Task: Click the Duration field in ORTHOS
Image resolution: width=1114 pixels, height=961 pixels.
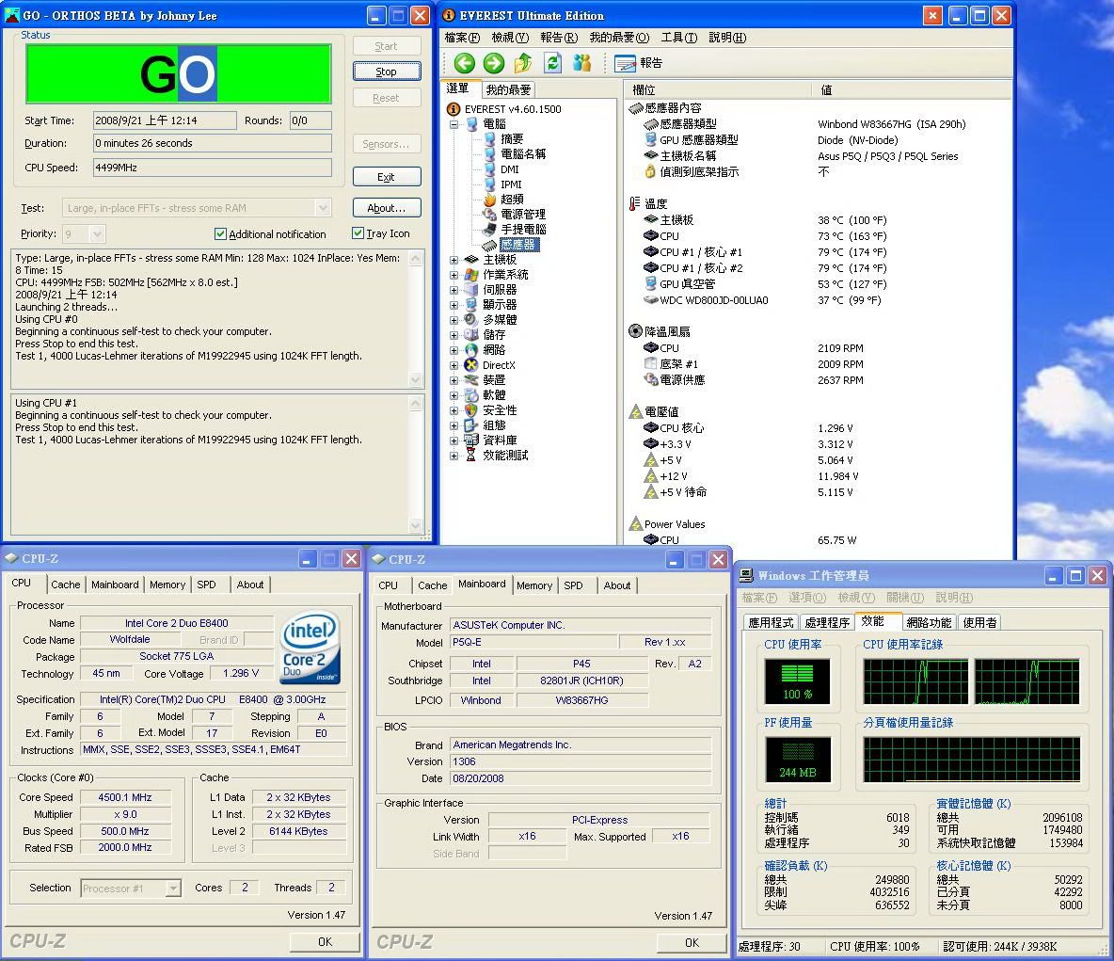Action: coord(213,143)
